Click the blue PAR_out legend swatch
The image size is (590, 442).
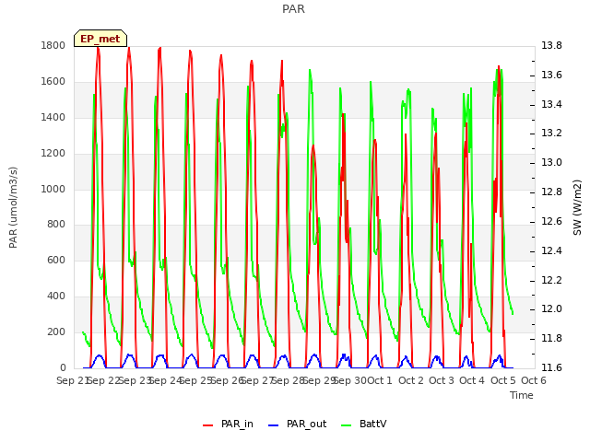tap(274, 425)
